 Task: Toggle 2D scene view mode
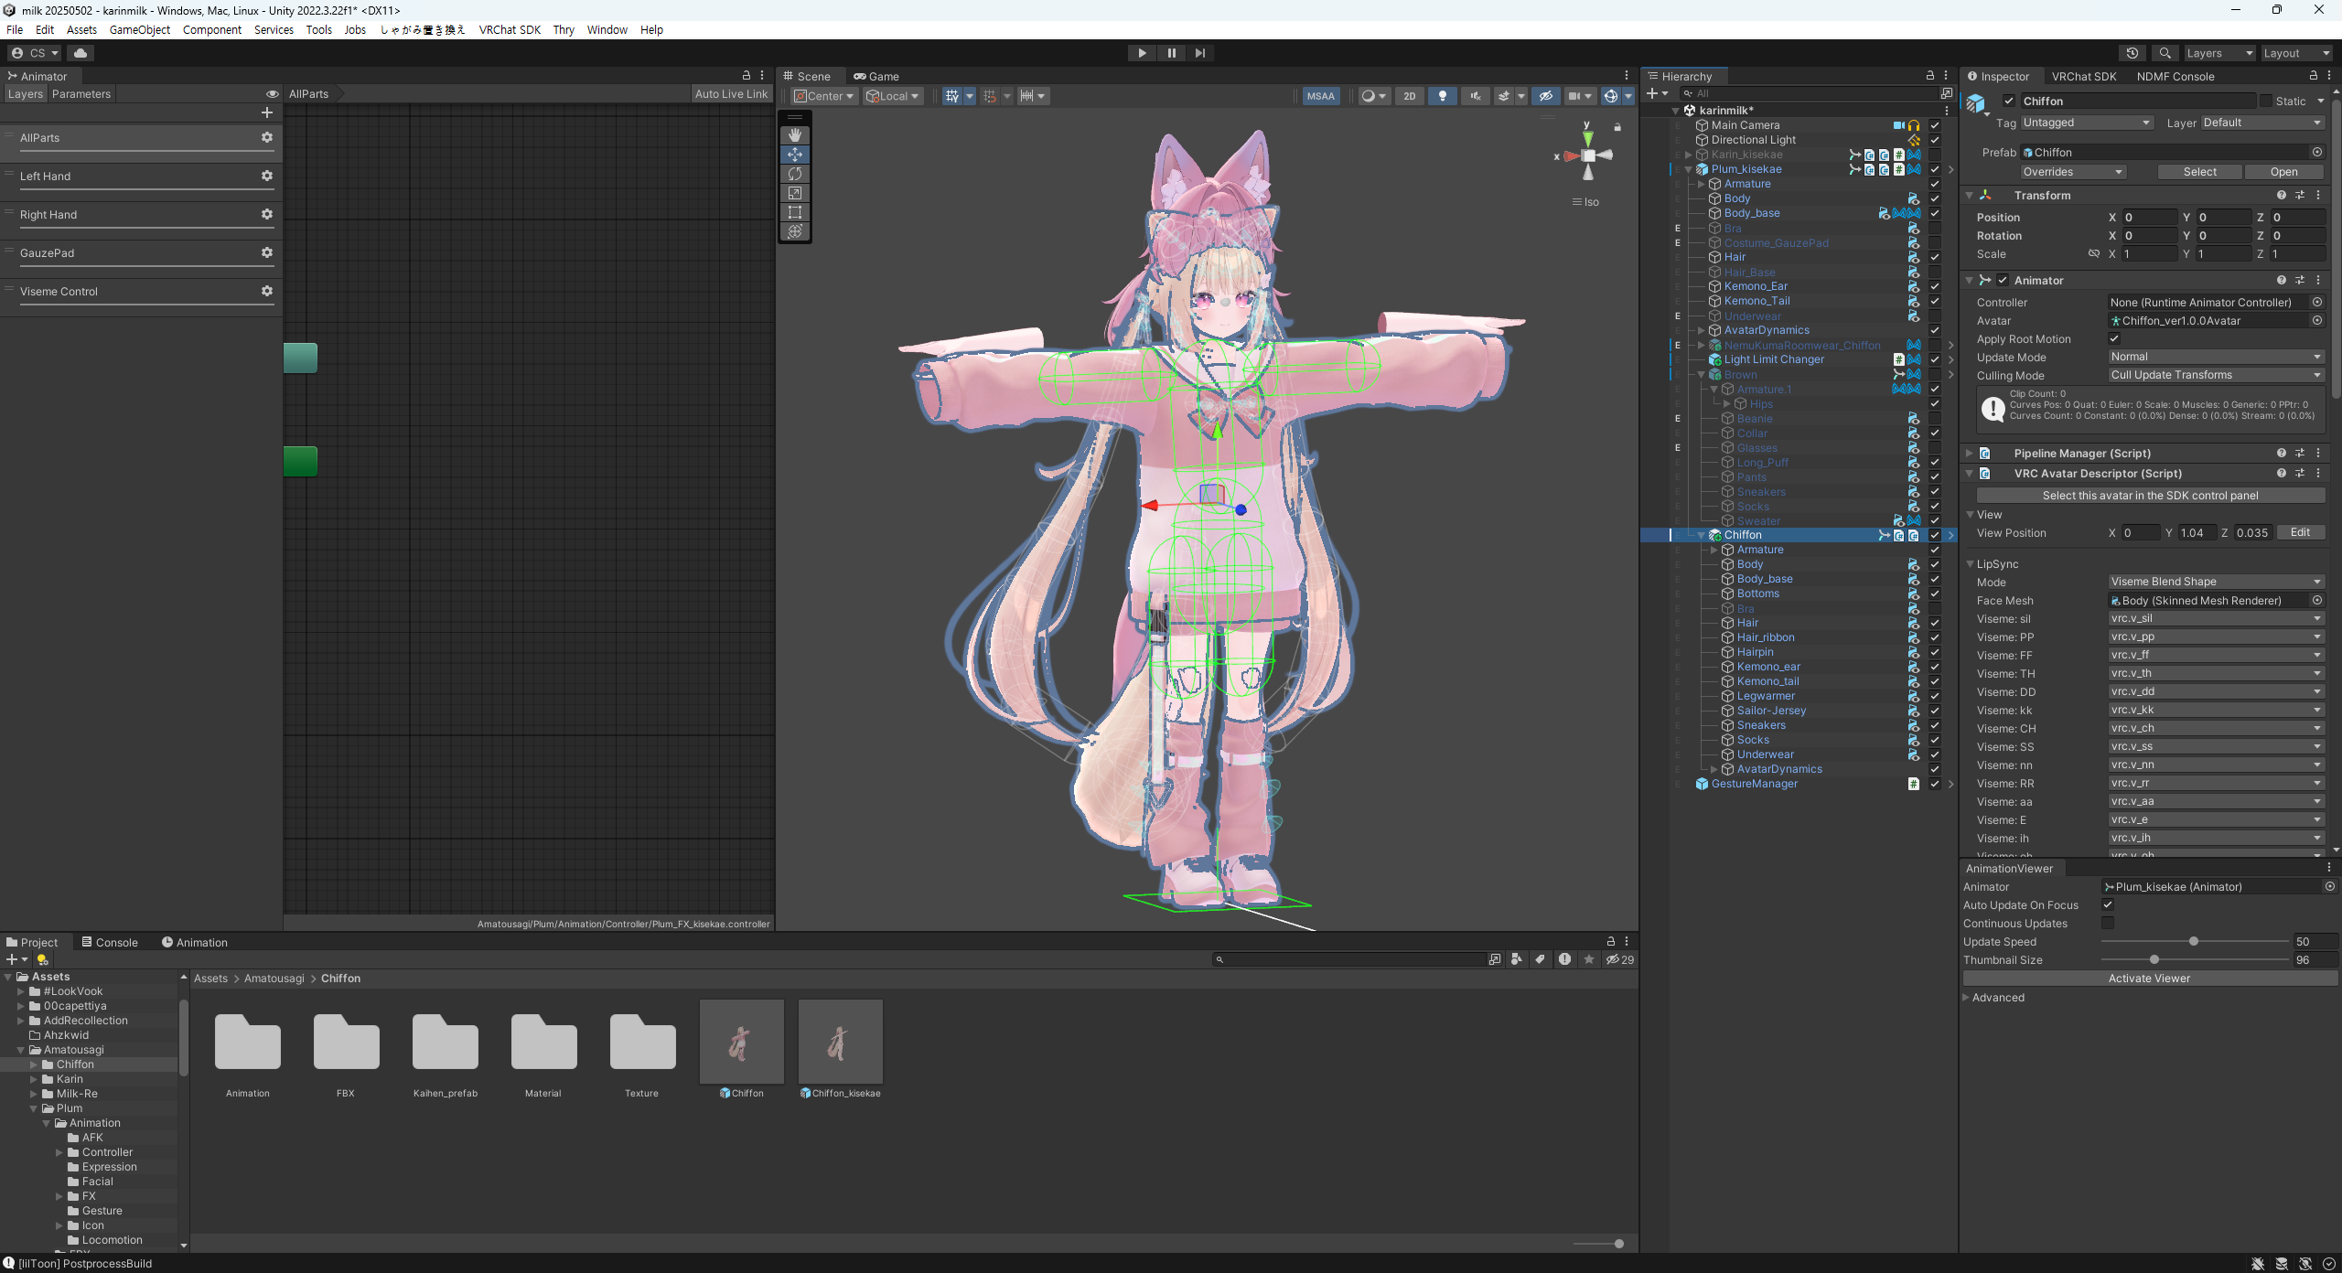pos(1409,96)
